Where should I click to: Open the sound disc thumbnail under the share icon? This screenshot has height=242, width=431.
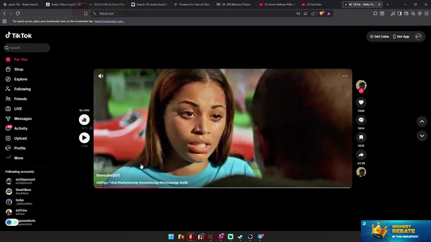[361, 172]
